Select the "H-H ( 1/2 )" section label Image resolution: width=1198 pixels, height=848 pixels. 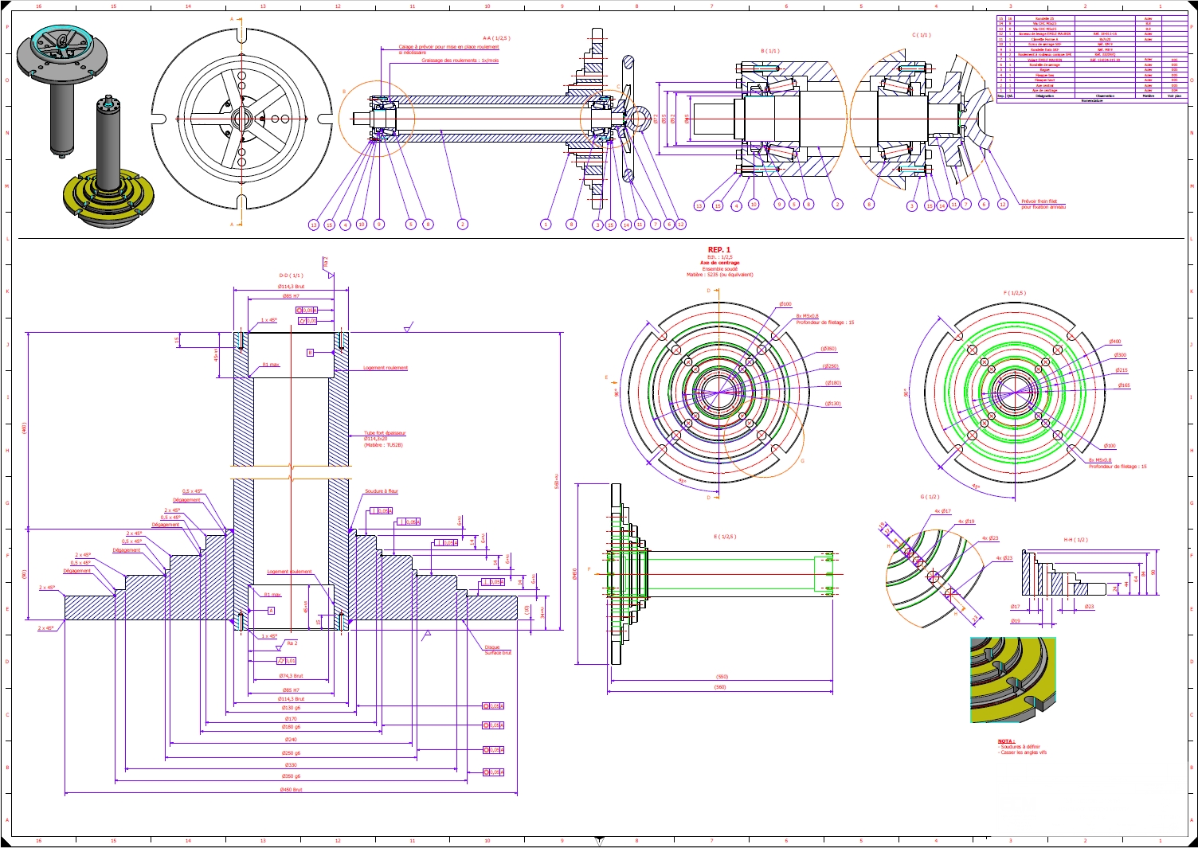tap(1075, 540)
